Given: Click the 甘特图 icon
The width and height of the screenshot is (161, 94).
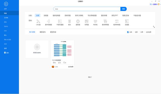Looking at the screenshot, I should (87, 21).
